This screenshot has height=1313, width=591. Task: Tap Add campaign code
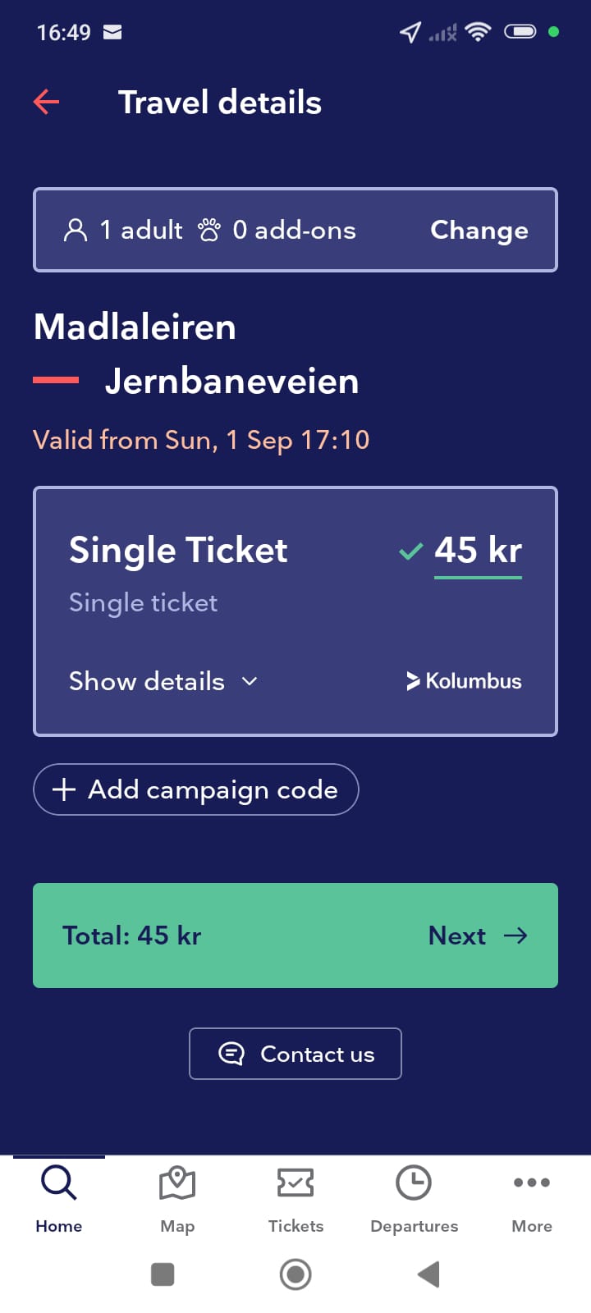point(196,789)
